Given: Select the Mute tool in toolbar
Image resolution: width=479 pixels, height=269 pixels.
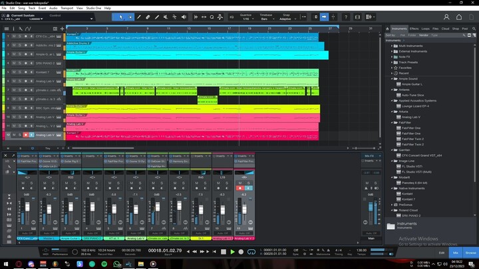Looking at the screenshot, I should 166,17.
